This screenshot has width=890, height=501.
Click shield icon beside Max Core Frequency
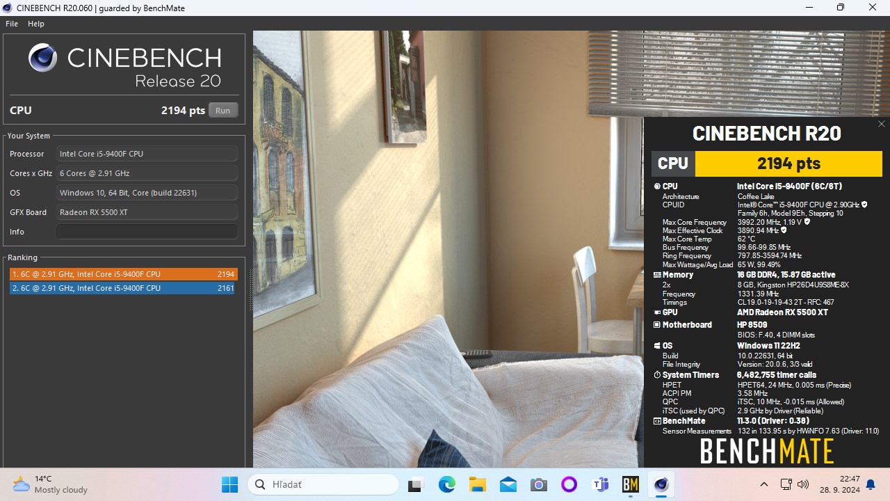click(x=807, y=222)
